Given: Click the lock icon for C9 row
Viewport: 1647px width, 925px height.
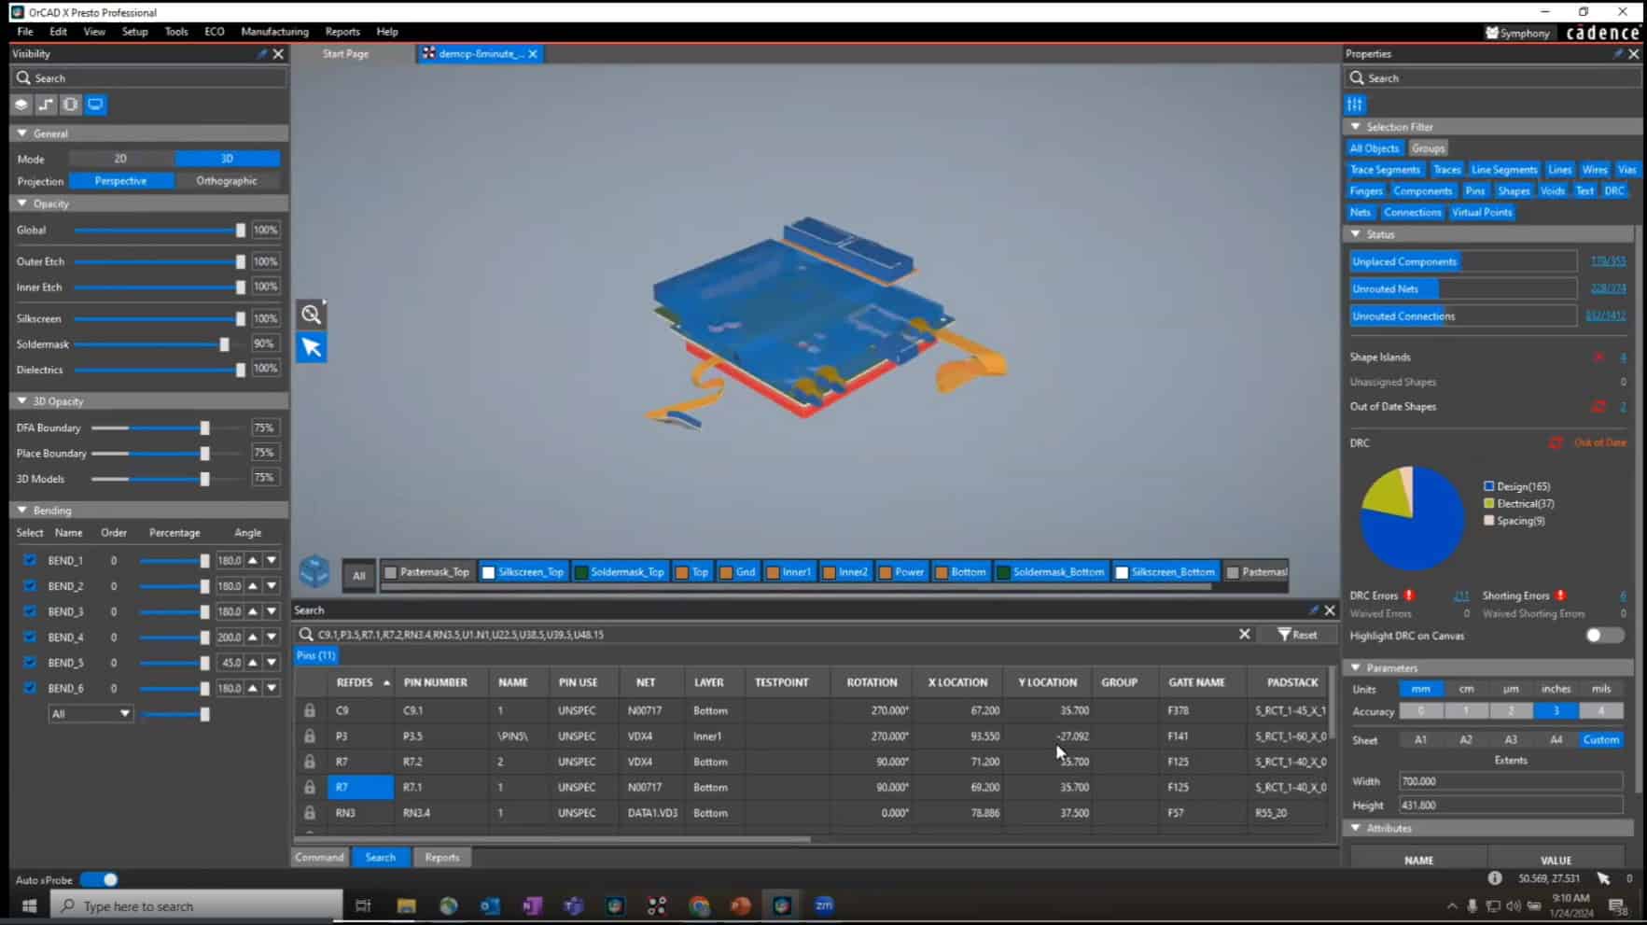Looking at the screenshot, I should click(x=309, y=710).
